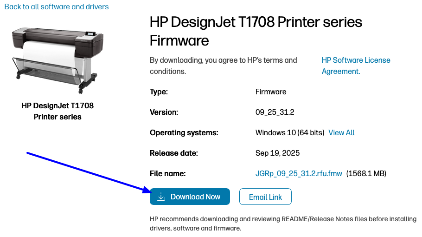
Task: Click the DesignJet T1708 printer image
Action: 58,58
